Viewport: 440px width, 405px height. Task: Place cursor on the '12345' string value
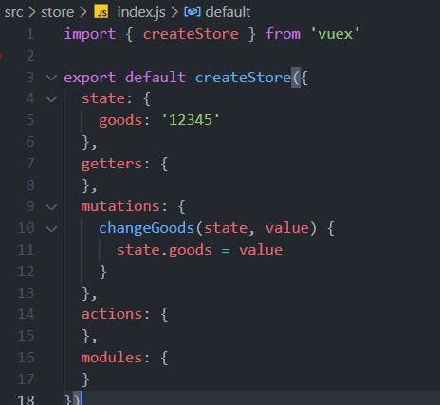tap(191, 120)
